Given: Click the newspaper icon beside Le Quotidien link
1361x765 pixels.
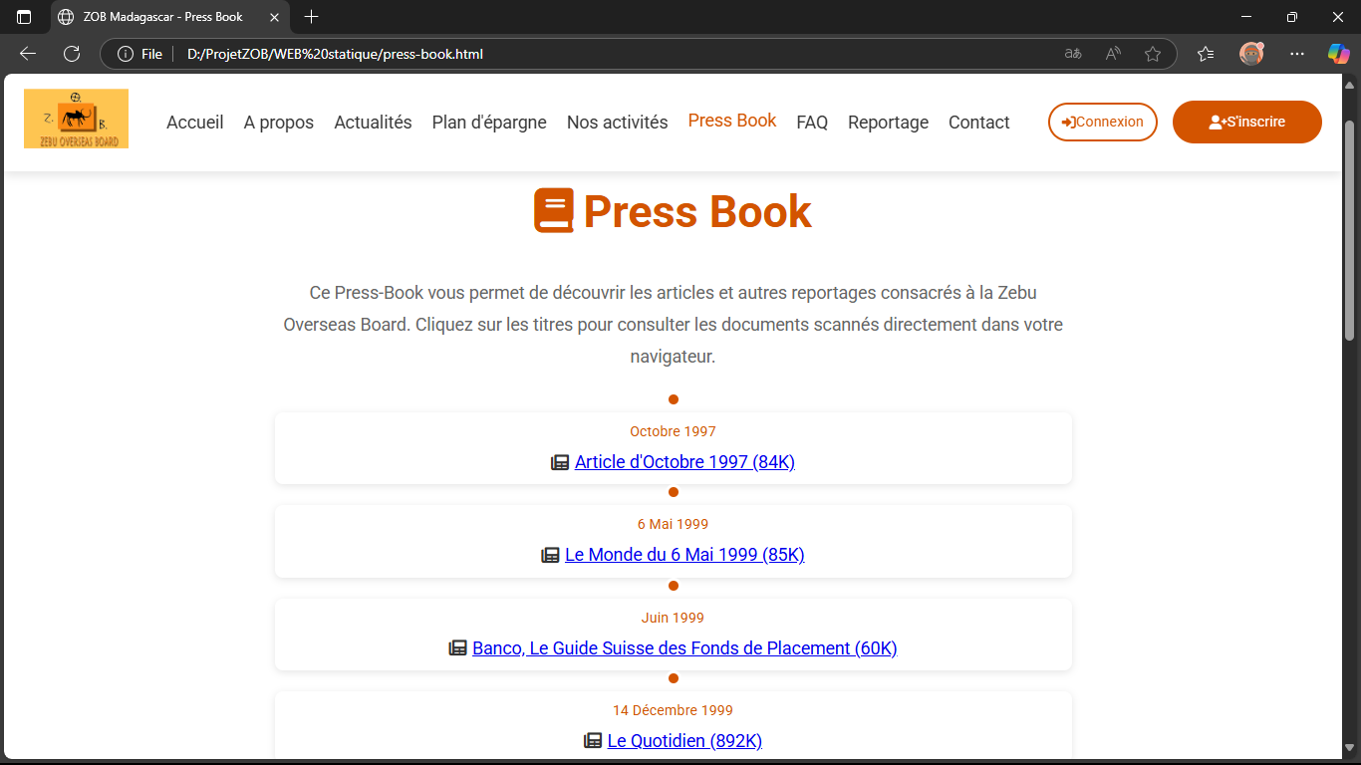Looking at the screenshot, I should coord(593,741).
